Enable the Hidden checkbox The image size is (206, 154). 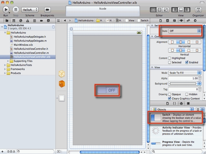click(x=187, y=94)
